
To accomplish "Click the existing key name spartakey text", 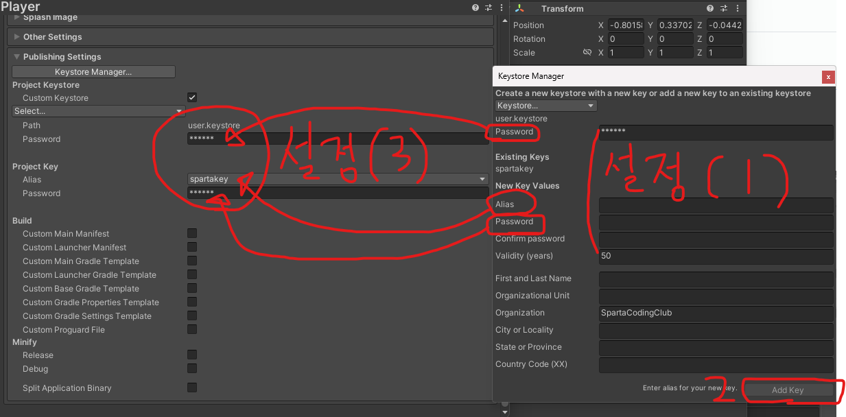I will (514, 169).
